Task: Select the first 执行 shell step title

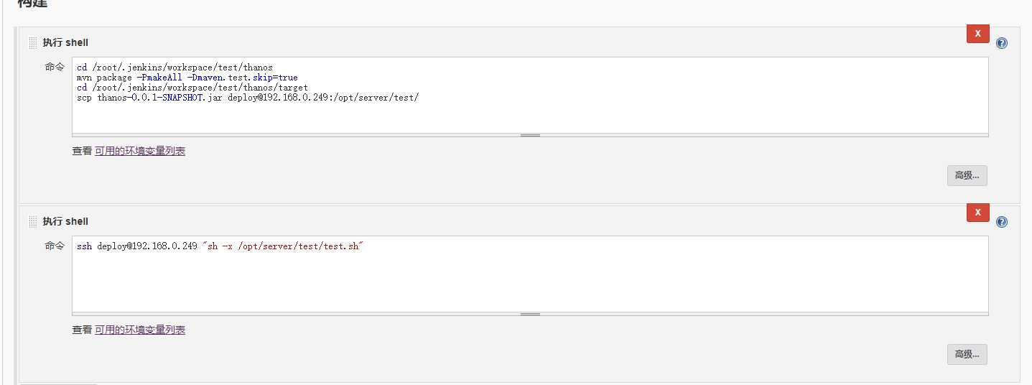Action: point(65,43)
